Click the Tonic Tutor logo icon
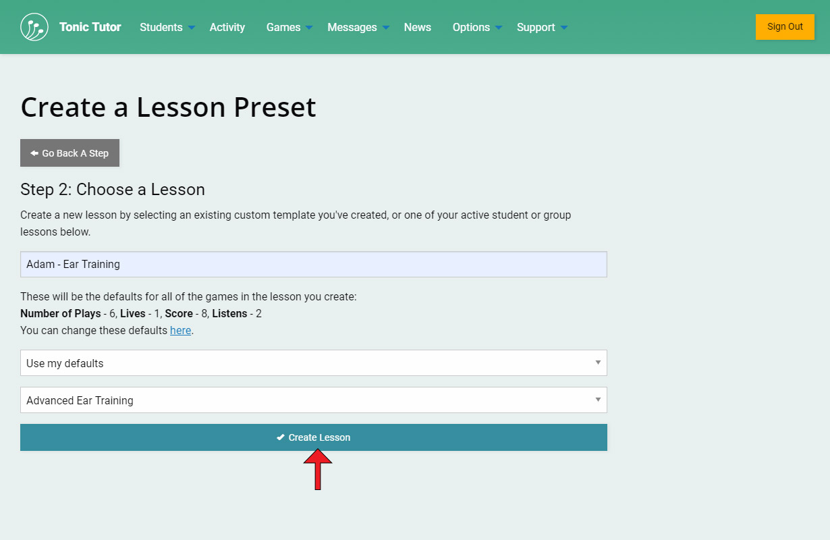 pyautogui.click(x=34, y=27)
